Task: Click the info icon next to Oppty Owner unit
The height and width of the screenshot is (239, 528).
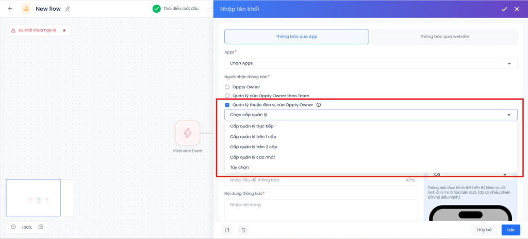Action: tap(318, 105)
